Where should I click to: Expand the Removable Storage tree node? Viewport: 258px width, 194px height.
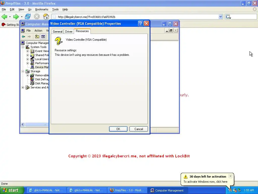tap(27, 75)
